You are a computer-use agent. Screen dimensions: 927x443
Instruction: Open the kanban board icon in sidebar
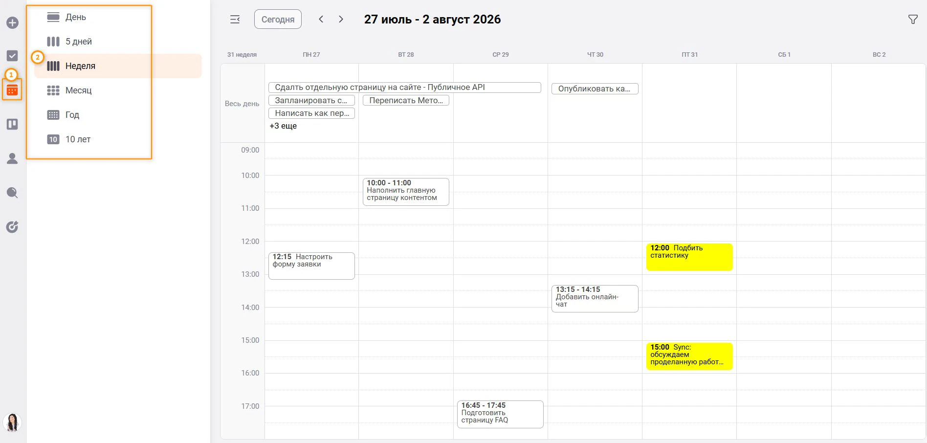click(12, 124)
